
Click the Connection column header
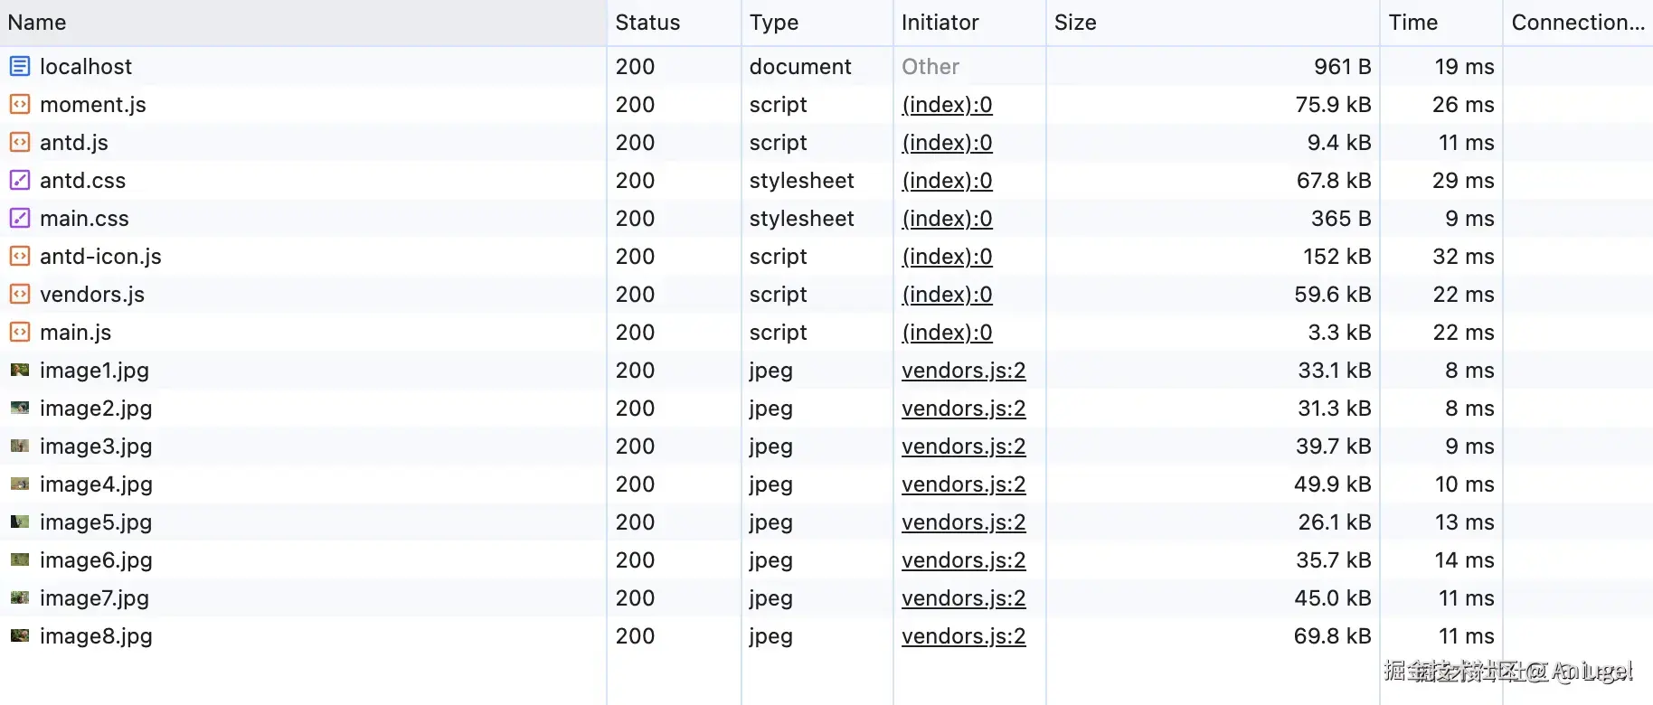(x=1577, y=23)
